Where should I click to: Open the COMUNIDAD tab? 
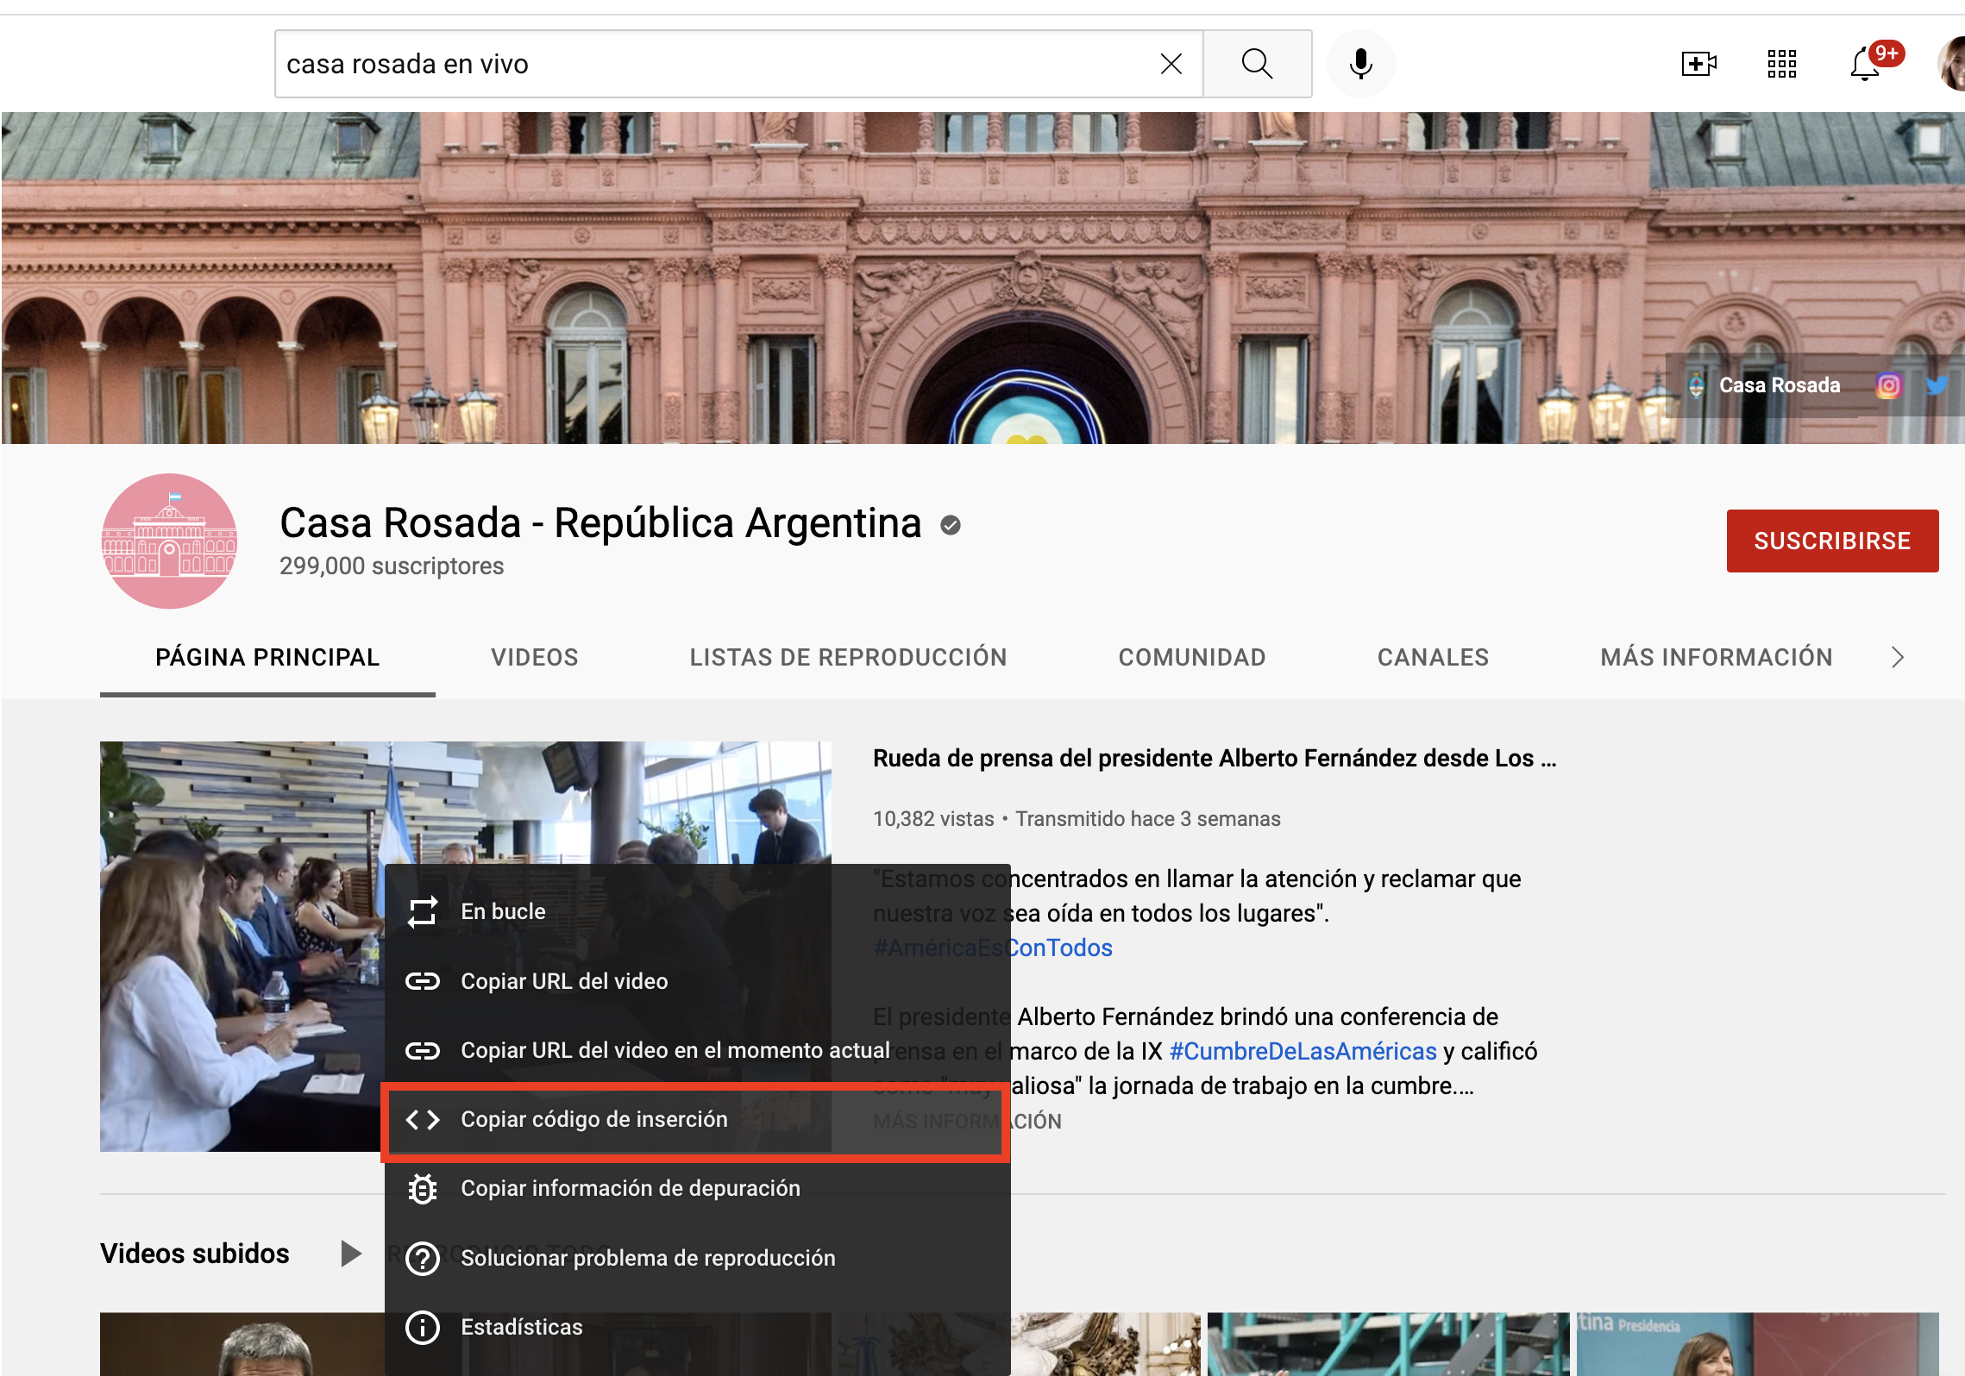[x=1191, y=657]
